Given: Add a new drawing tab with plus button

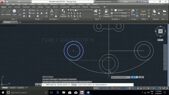Looking at the screenshot, I should pos(20,22).
